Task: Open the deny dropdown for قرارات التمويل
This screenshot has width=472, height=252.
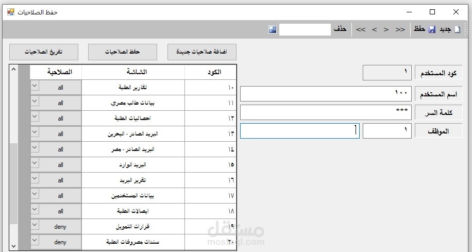Action: coord(35,226)
